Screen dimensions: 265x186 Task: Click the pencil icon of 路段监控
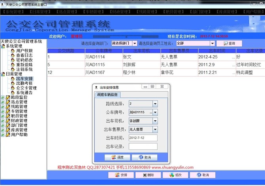pos(8,97)
